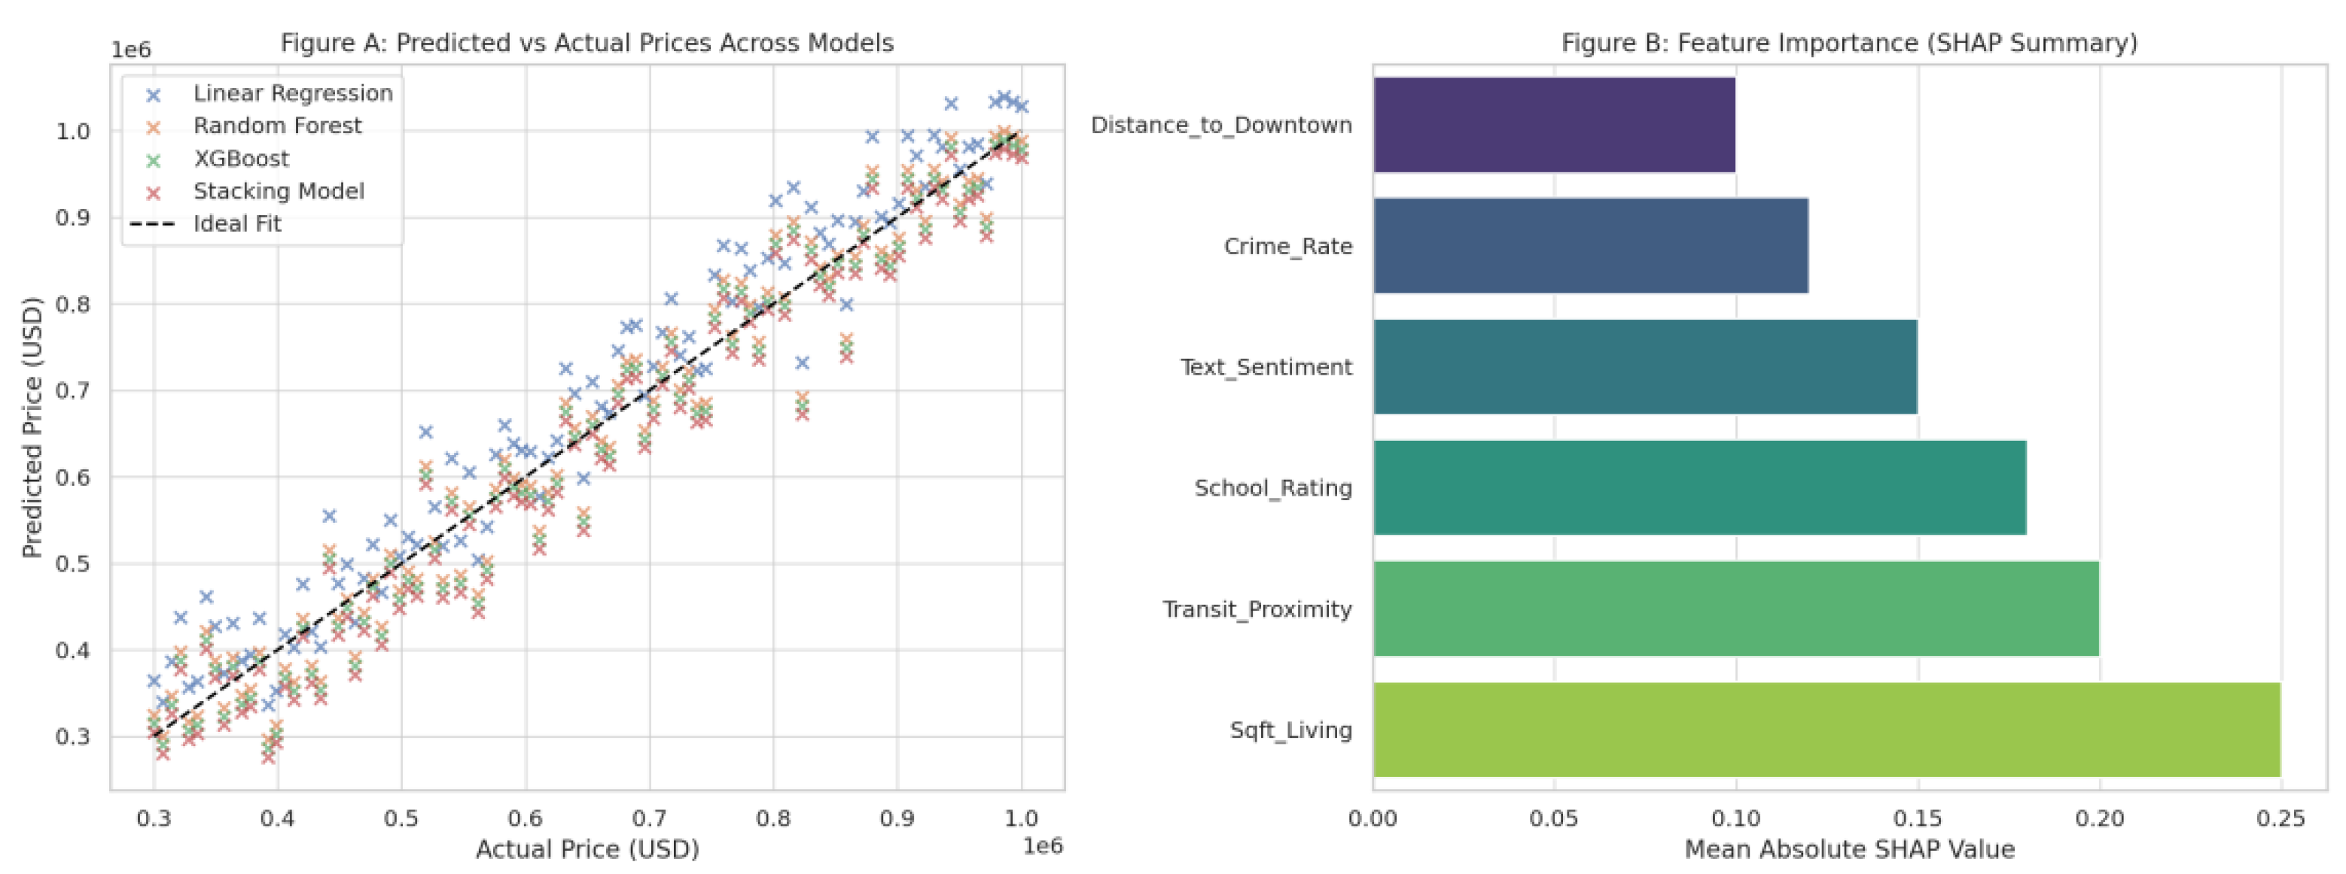Click the XGBoost legend marker

(x=153, y=160)
